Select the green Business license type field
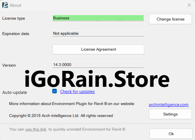The height and width of the screenshot is (140, 195). click(x=98, y=18)
